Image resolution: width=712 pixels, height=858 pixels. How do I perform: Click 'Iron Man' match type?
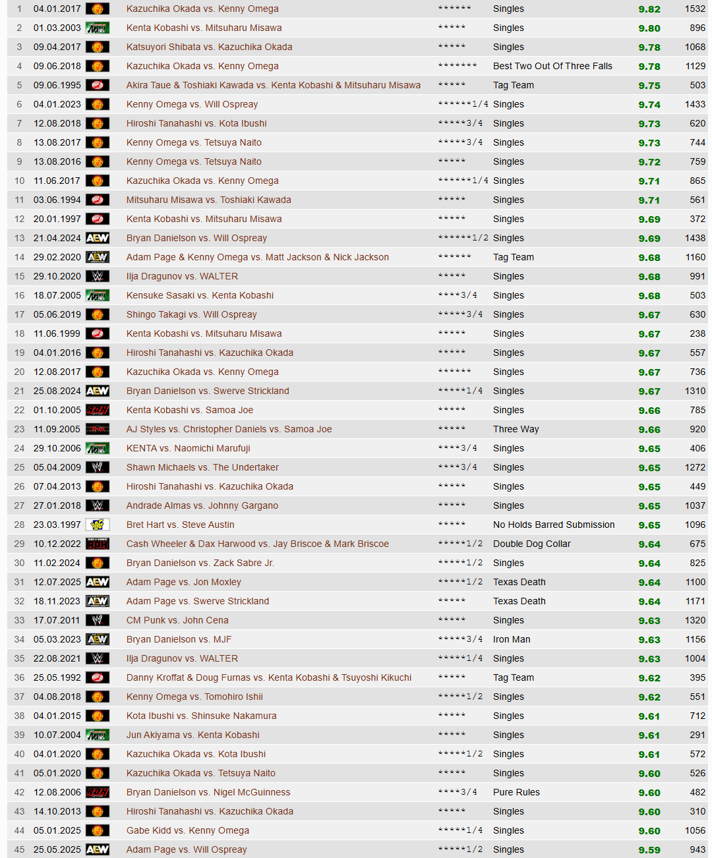pos(512,640)
